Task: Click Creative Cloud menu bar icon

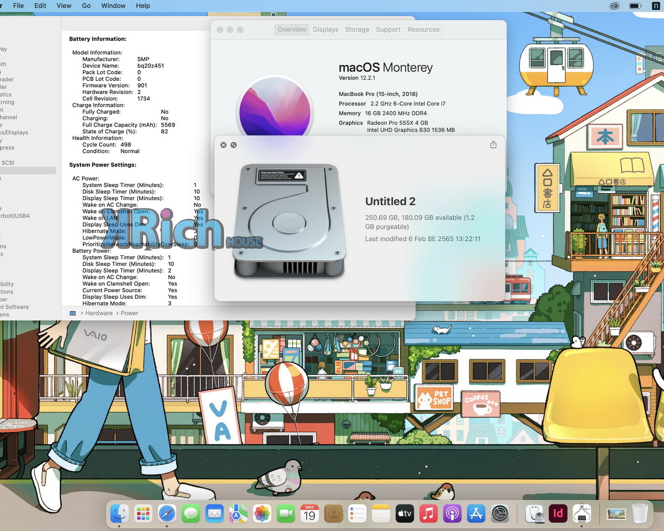Action: [614, 6]
